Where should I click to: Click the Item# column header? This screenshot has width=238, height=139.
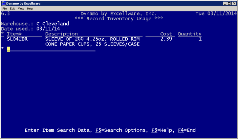[14, 34]
